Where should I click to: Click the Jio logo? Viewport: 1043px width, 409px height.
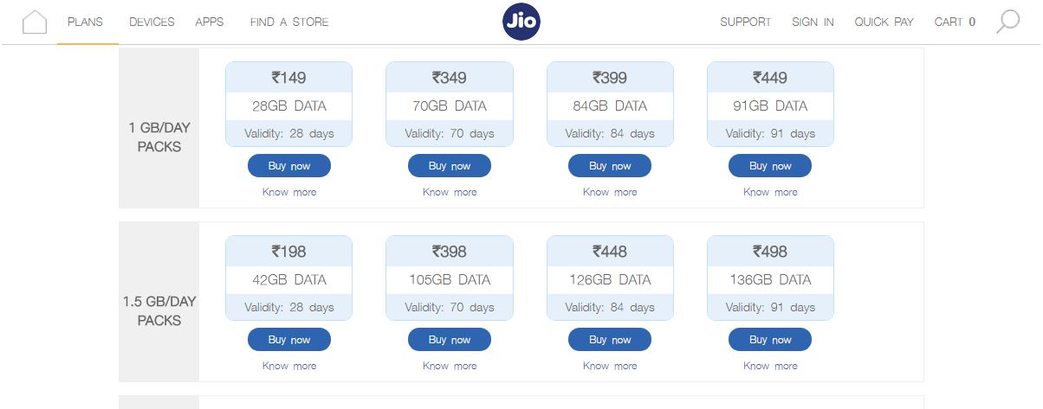(521, 22)
